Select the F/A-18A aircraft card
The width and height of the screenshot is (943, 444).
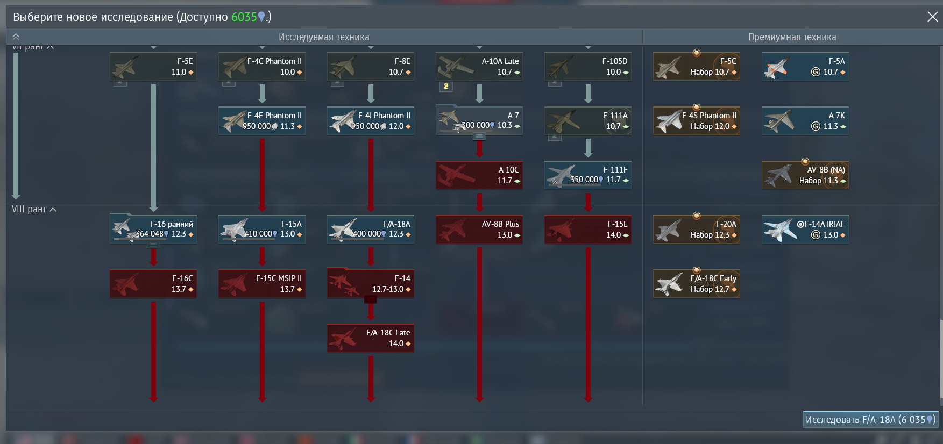pyautogui.click(x=371, y=230)
